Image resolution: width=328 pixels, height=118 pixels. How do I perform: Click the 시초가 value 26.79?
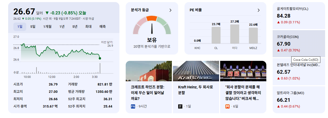53,84
